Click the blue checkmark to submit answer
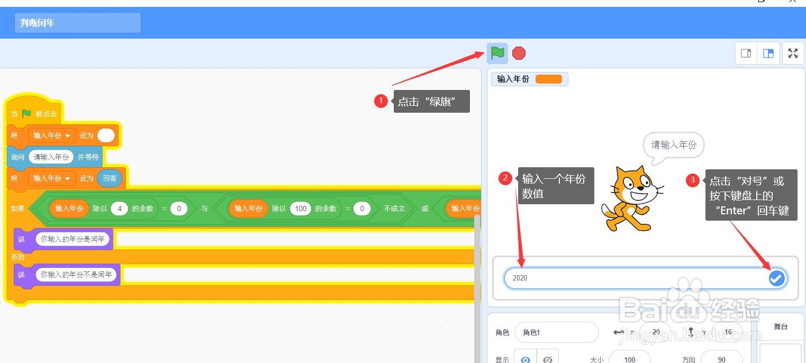The height and width of the screenshot is (363, 806). (776, 278)
